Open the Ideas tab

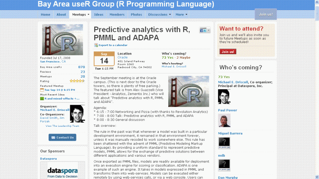(99, 15)
